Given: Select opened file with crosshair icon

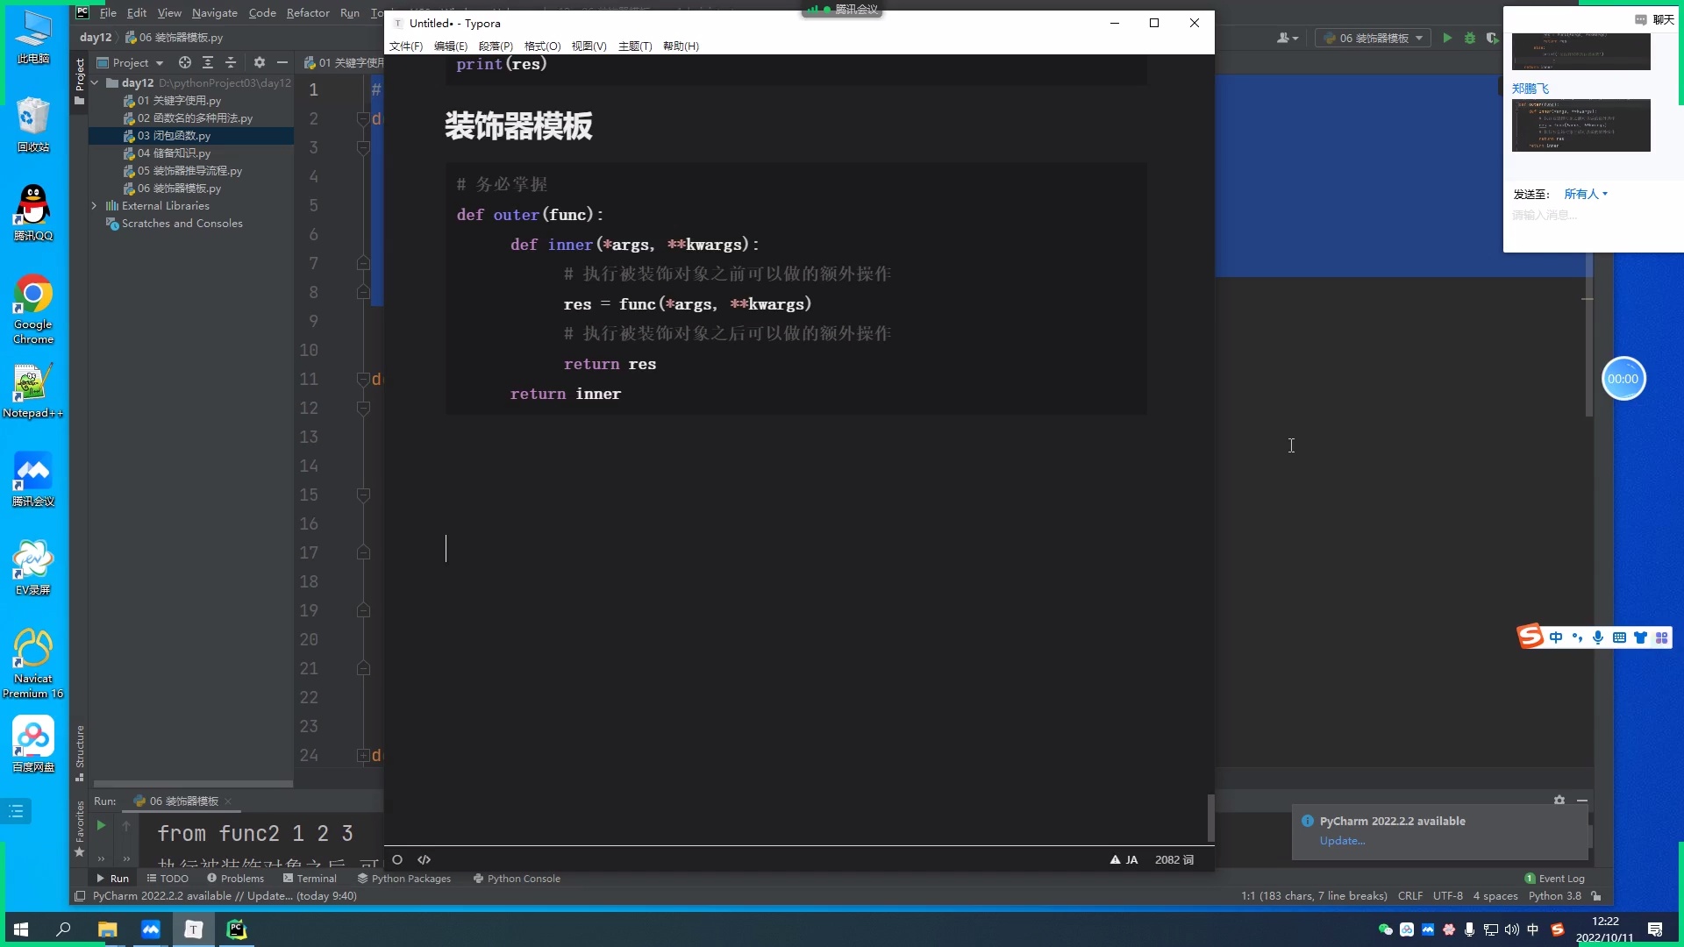Looking at the screenshot, I should (x=185, y=63).
